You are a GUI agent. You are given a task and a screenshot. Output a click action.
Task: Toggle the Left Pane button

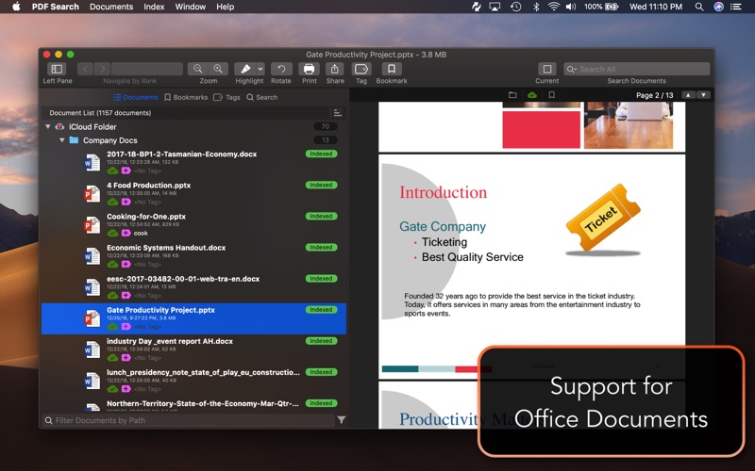(57, 69)
